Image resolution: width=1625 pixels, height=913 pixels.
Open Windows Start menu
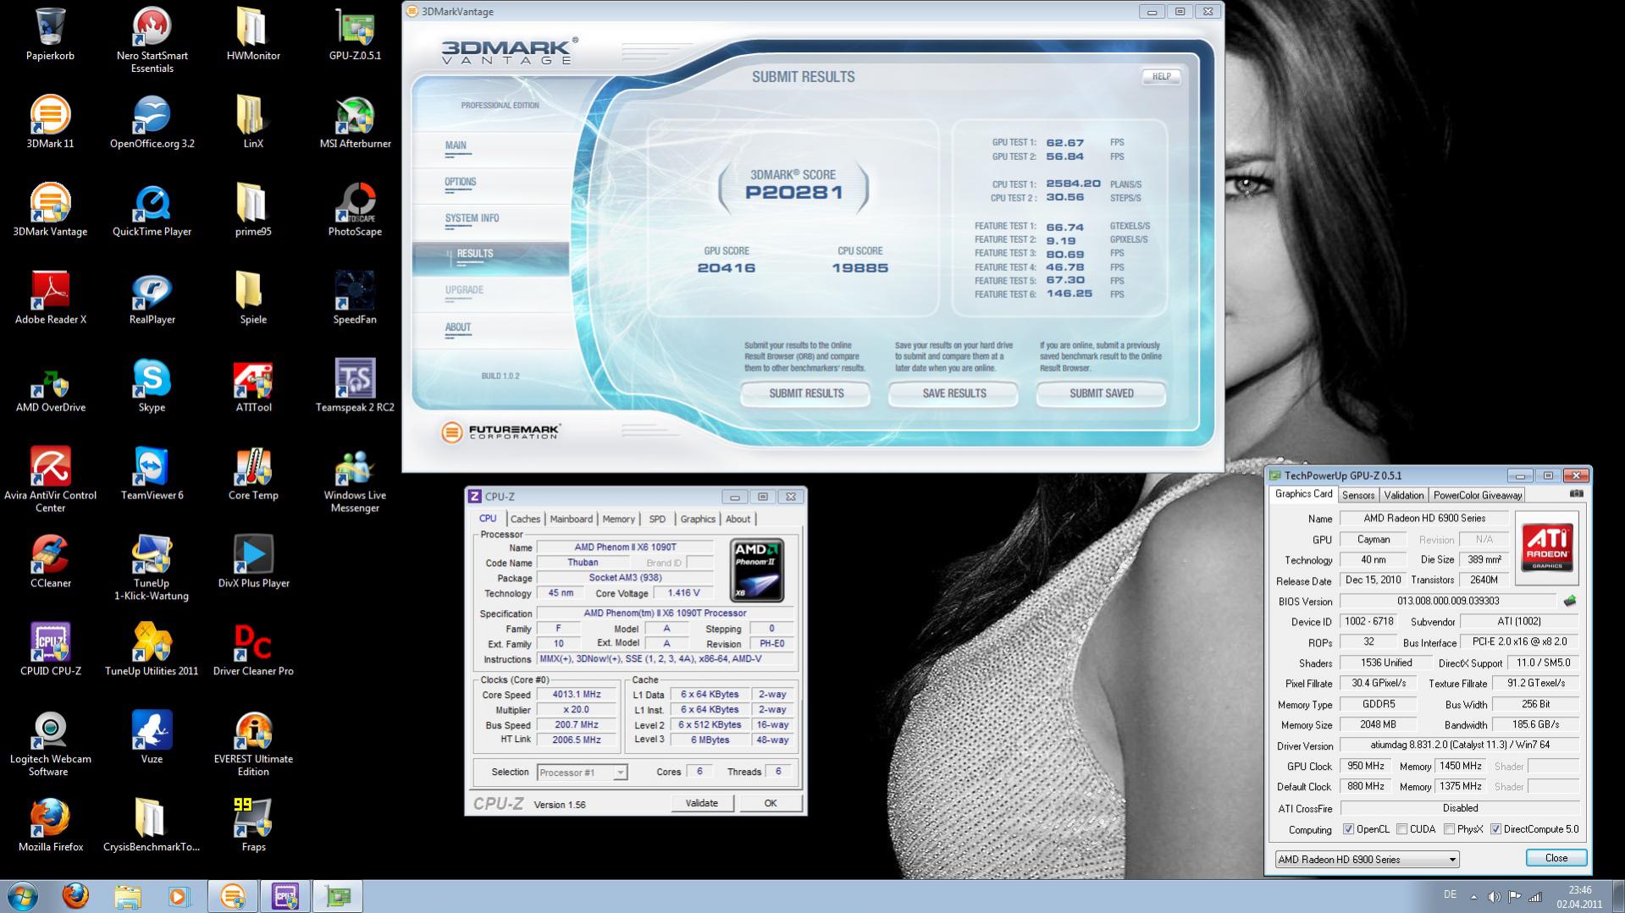(x=22, y=896)
